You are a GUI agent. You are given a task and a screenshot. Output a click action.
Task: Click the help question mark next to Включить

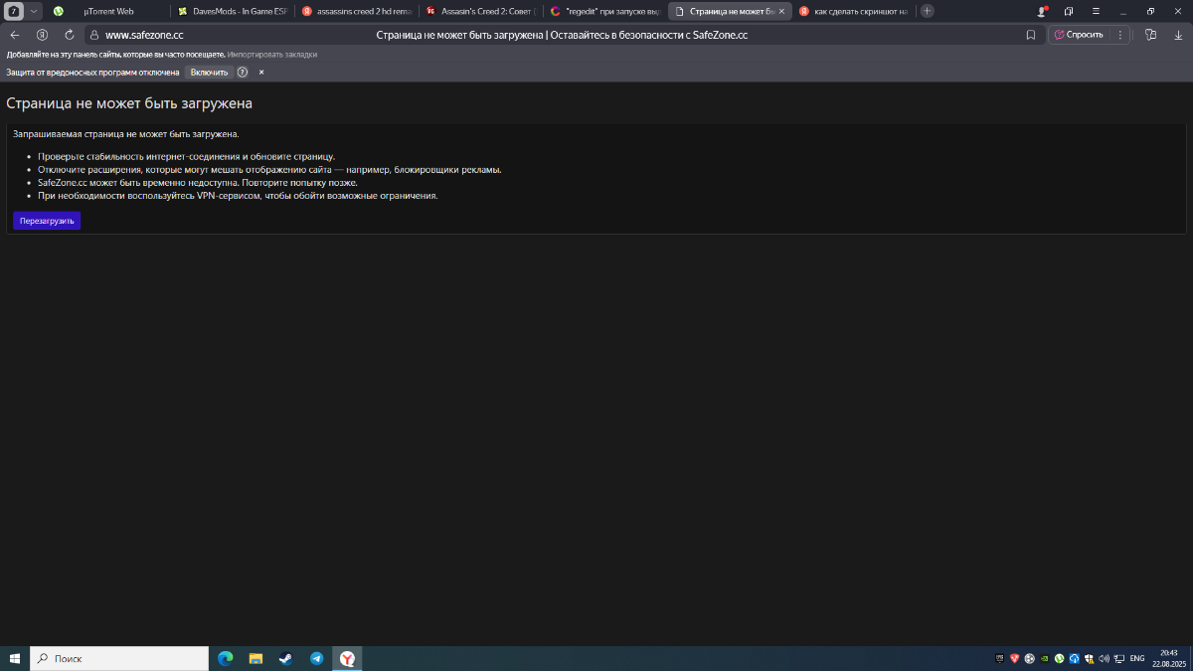click(x=243, y=73)
